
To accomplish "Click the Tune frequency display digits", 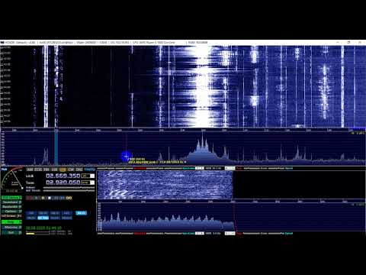I will click(63, 183).
